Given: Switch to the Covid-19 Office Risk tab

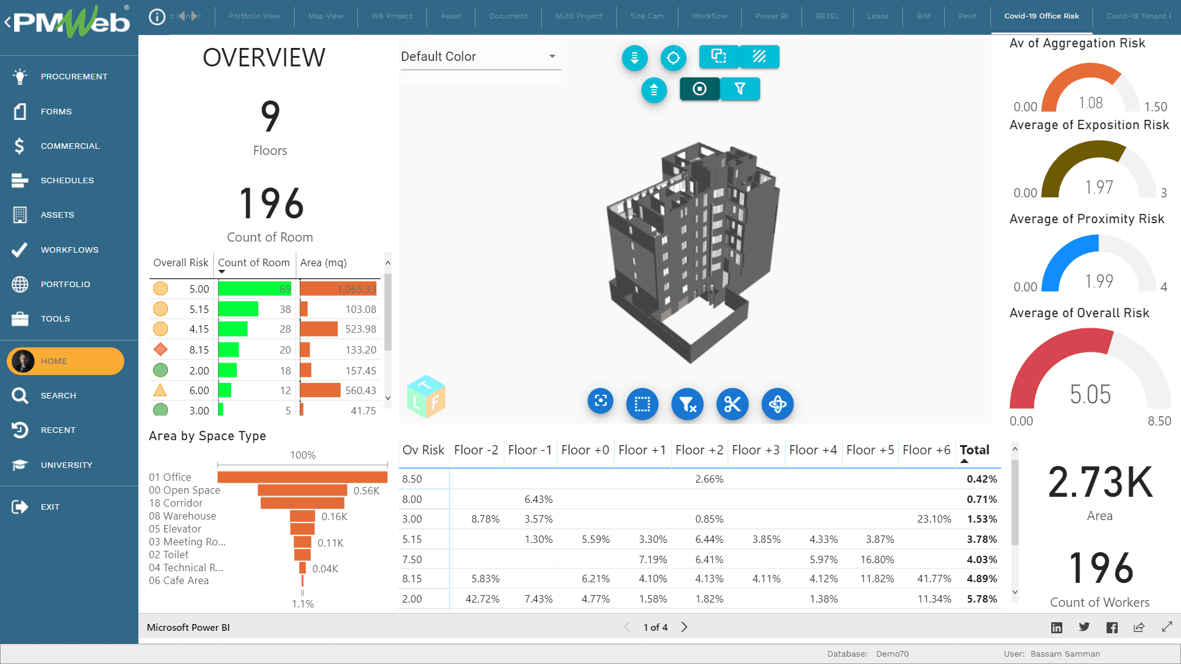Looking at the screenshot, I should 1041,16.
